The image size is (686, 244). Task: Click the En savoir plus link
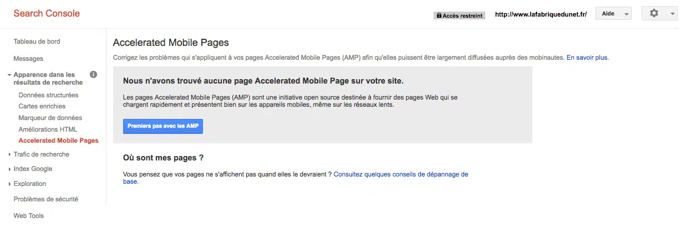(x=587, y=58)
